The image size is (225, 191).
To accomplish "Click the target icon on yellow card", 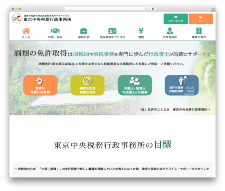I will pyautogui.click(x=88, y=81).
